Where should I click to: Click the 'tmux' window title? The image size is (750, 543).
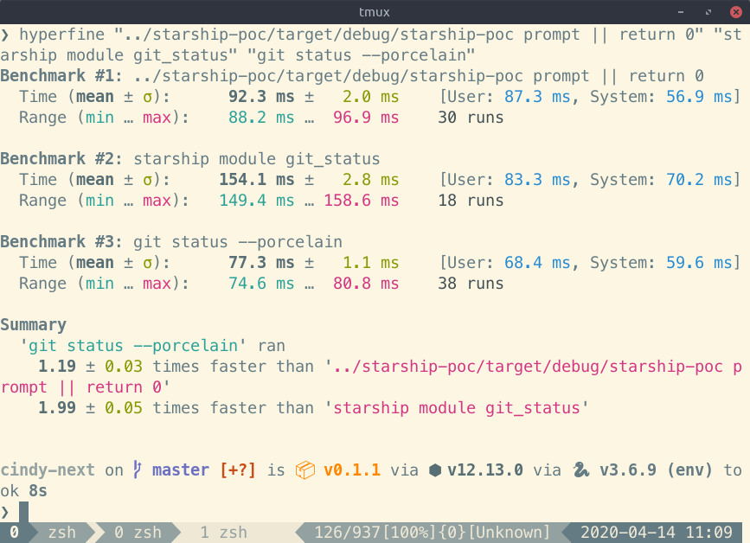click(375, 12)
